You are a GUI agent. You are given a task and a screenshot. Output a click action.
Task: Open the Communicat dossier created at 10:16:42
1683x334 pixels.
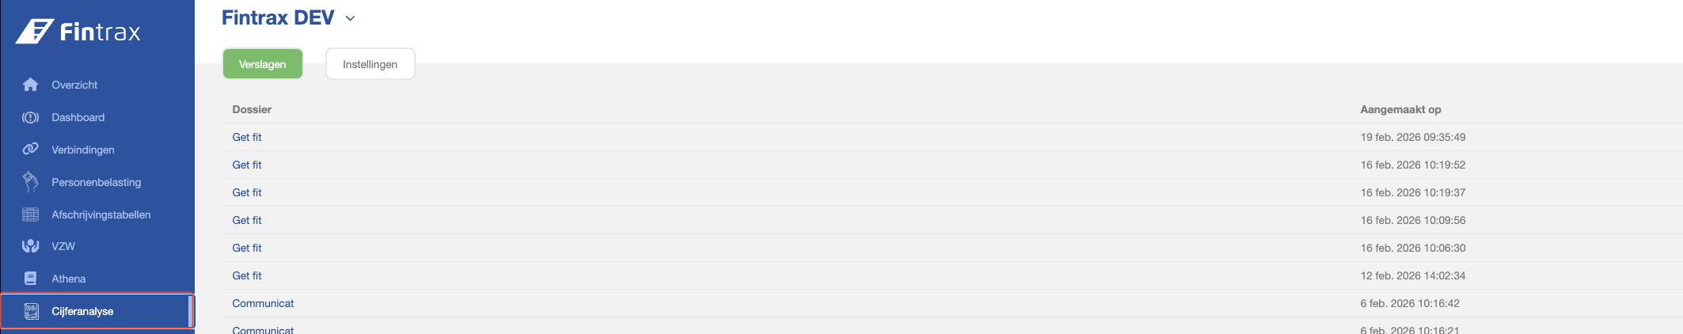point(263,303)
